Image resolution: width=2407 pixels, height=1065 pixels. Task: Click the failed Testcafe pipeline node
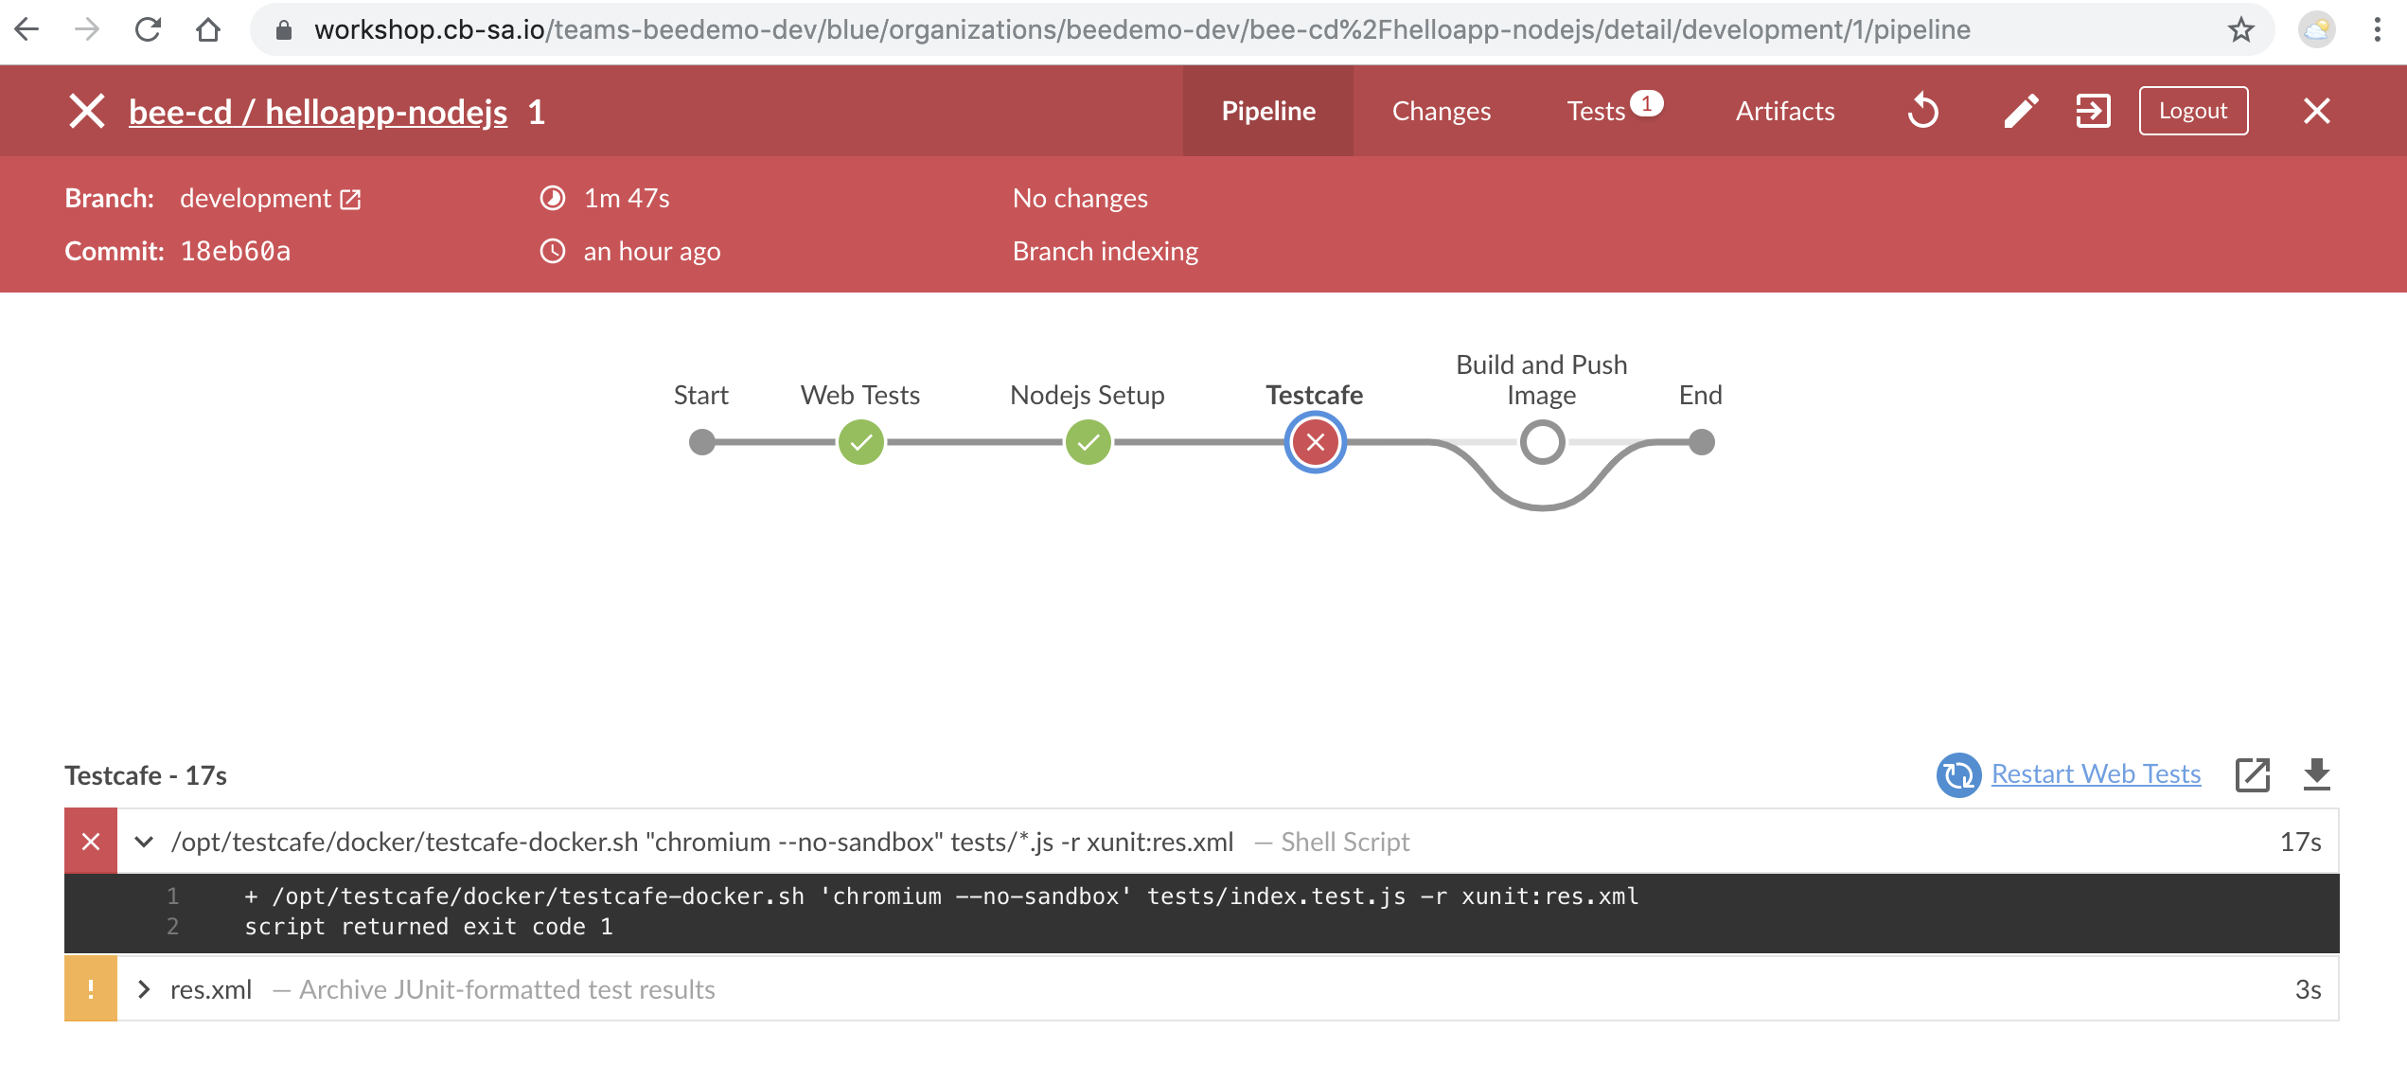click(x=1316, y=442)
